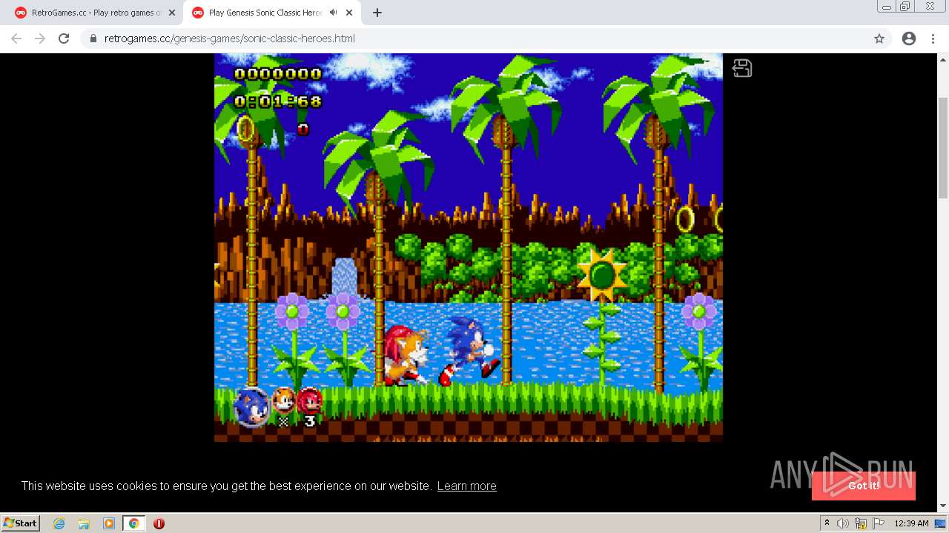Viewport: 949px width, 533px height.
Task: Click the scrollbar down arrow
Action: [x=943, y=506]
